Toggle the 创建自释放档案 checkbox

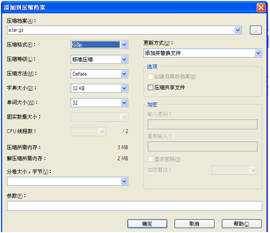(150, 76)
